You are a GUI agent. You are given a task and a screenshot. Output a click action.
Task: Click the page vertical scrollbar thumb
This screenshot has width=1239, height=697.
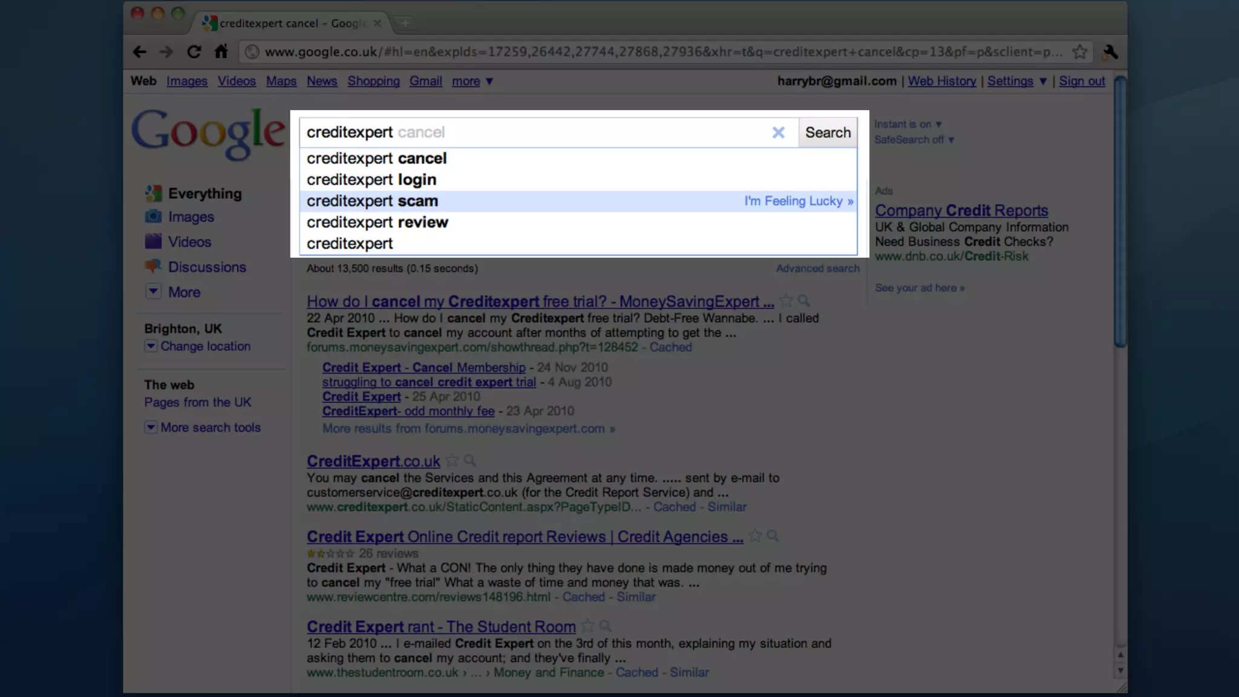click(x=1120, y=212)
